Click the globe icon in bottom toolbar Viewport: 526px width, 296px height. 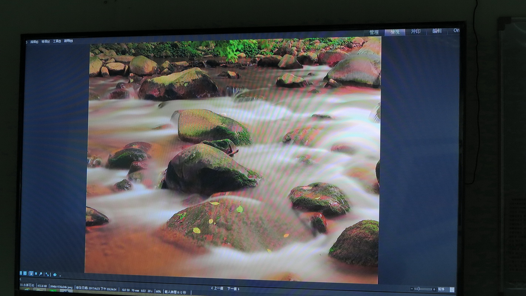55,275
